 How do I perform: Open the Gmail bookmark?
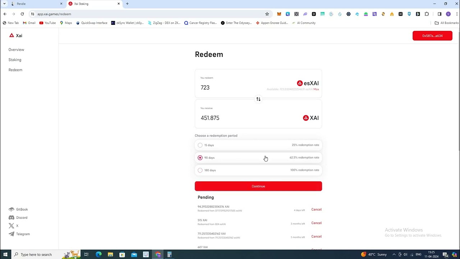(29, 23)
